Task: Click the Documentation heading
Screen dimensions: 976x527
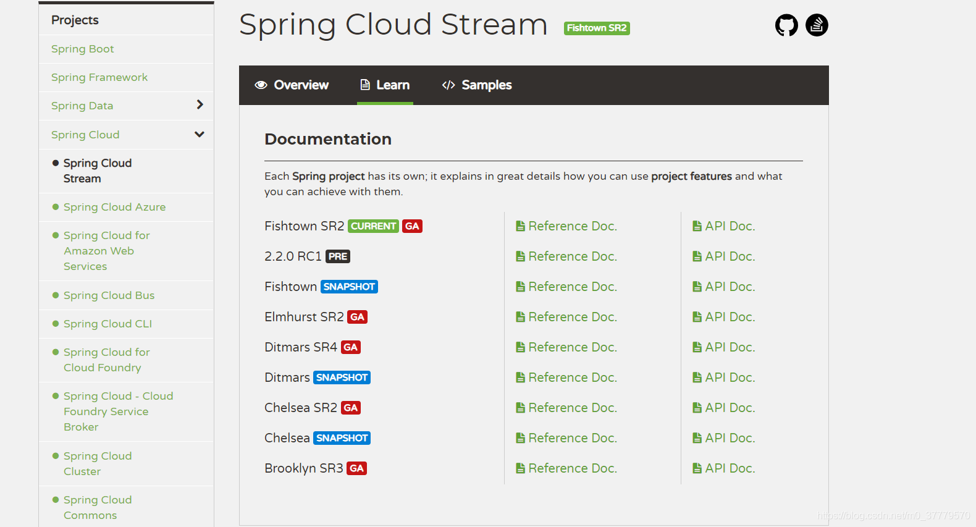Action: [328, 139]
